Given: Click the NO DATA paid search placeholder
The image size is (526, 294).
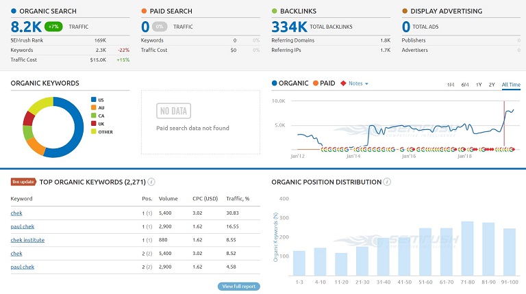Looking at the screenshot, I should (x=173, y=111).
